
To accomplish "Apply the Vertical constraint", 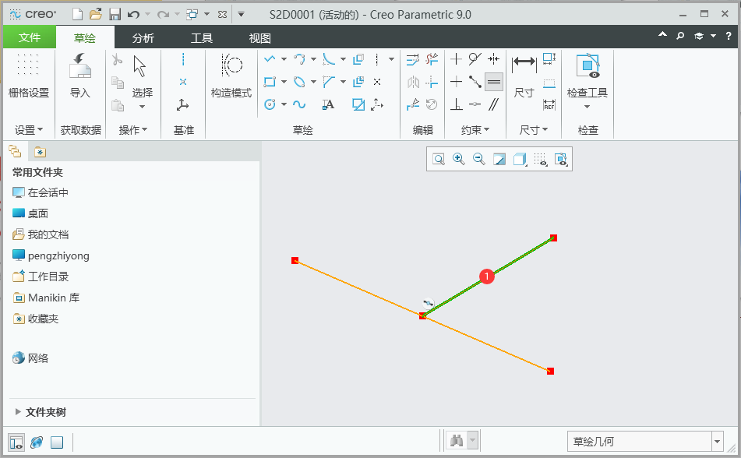I will (456, 59).
